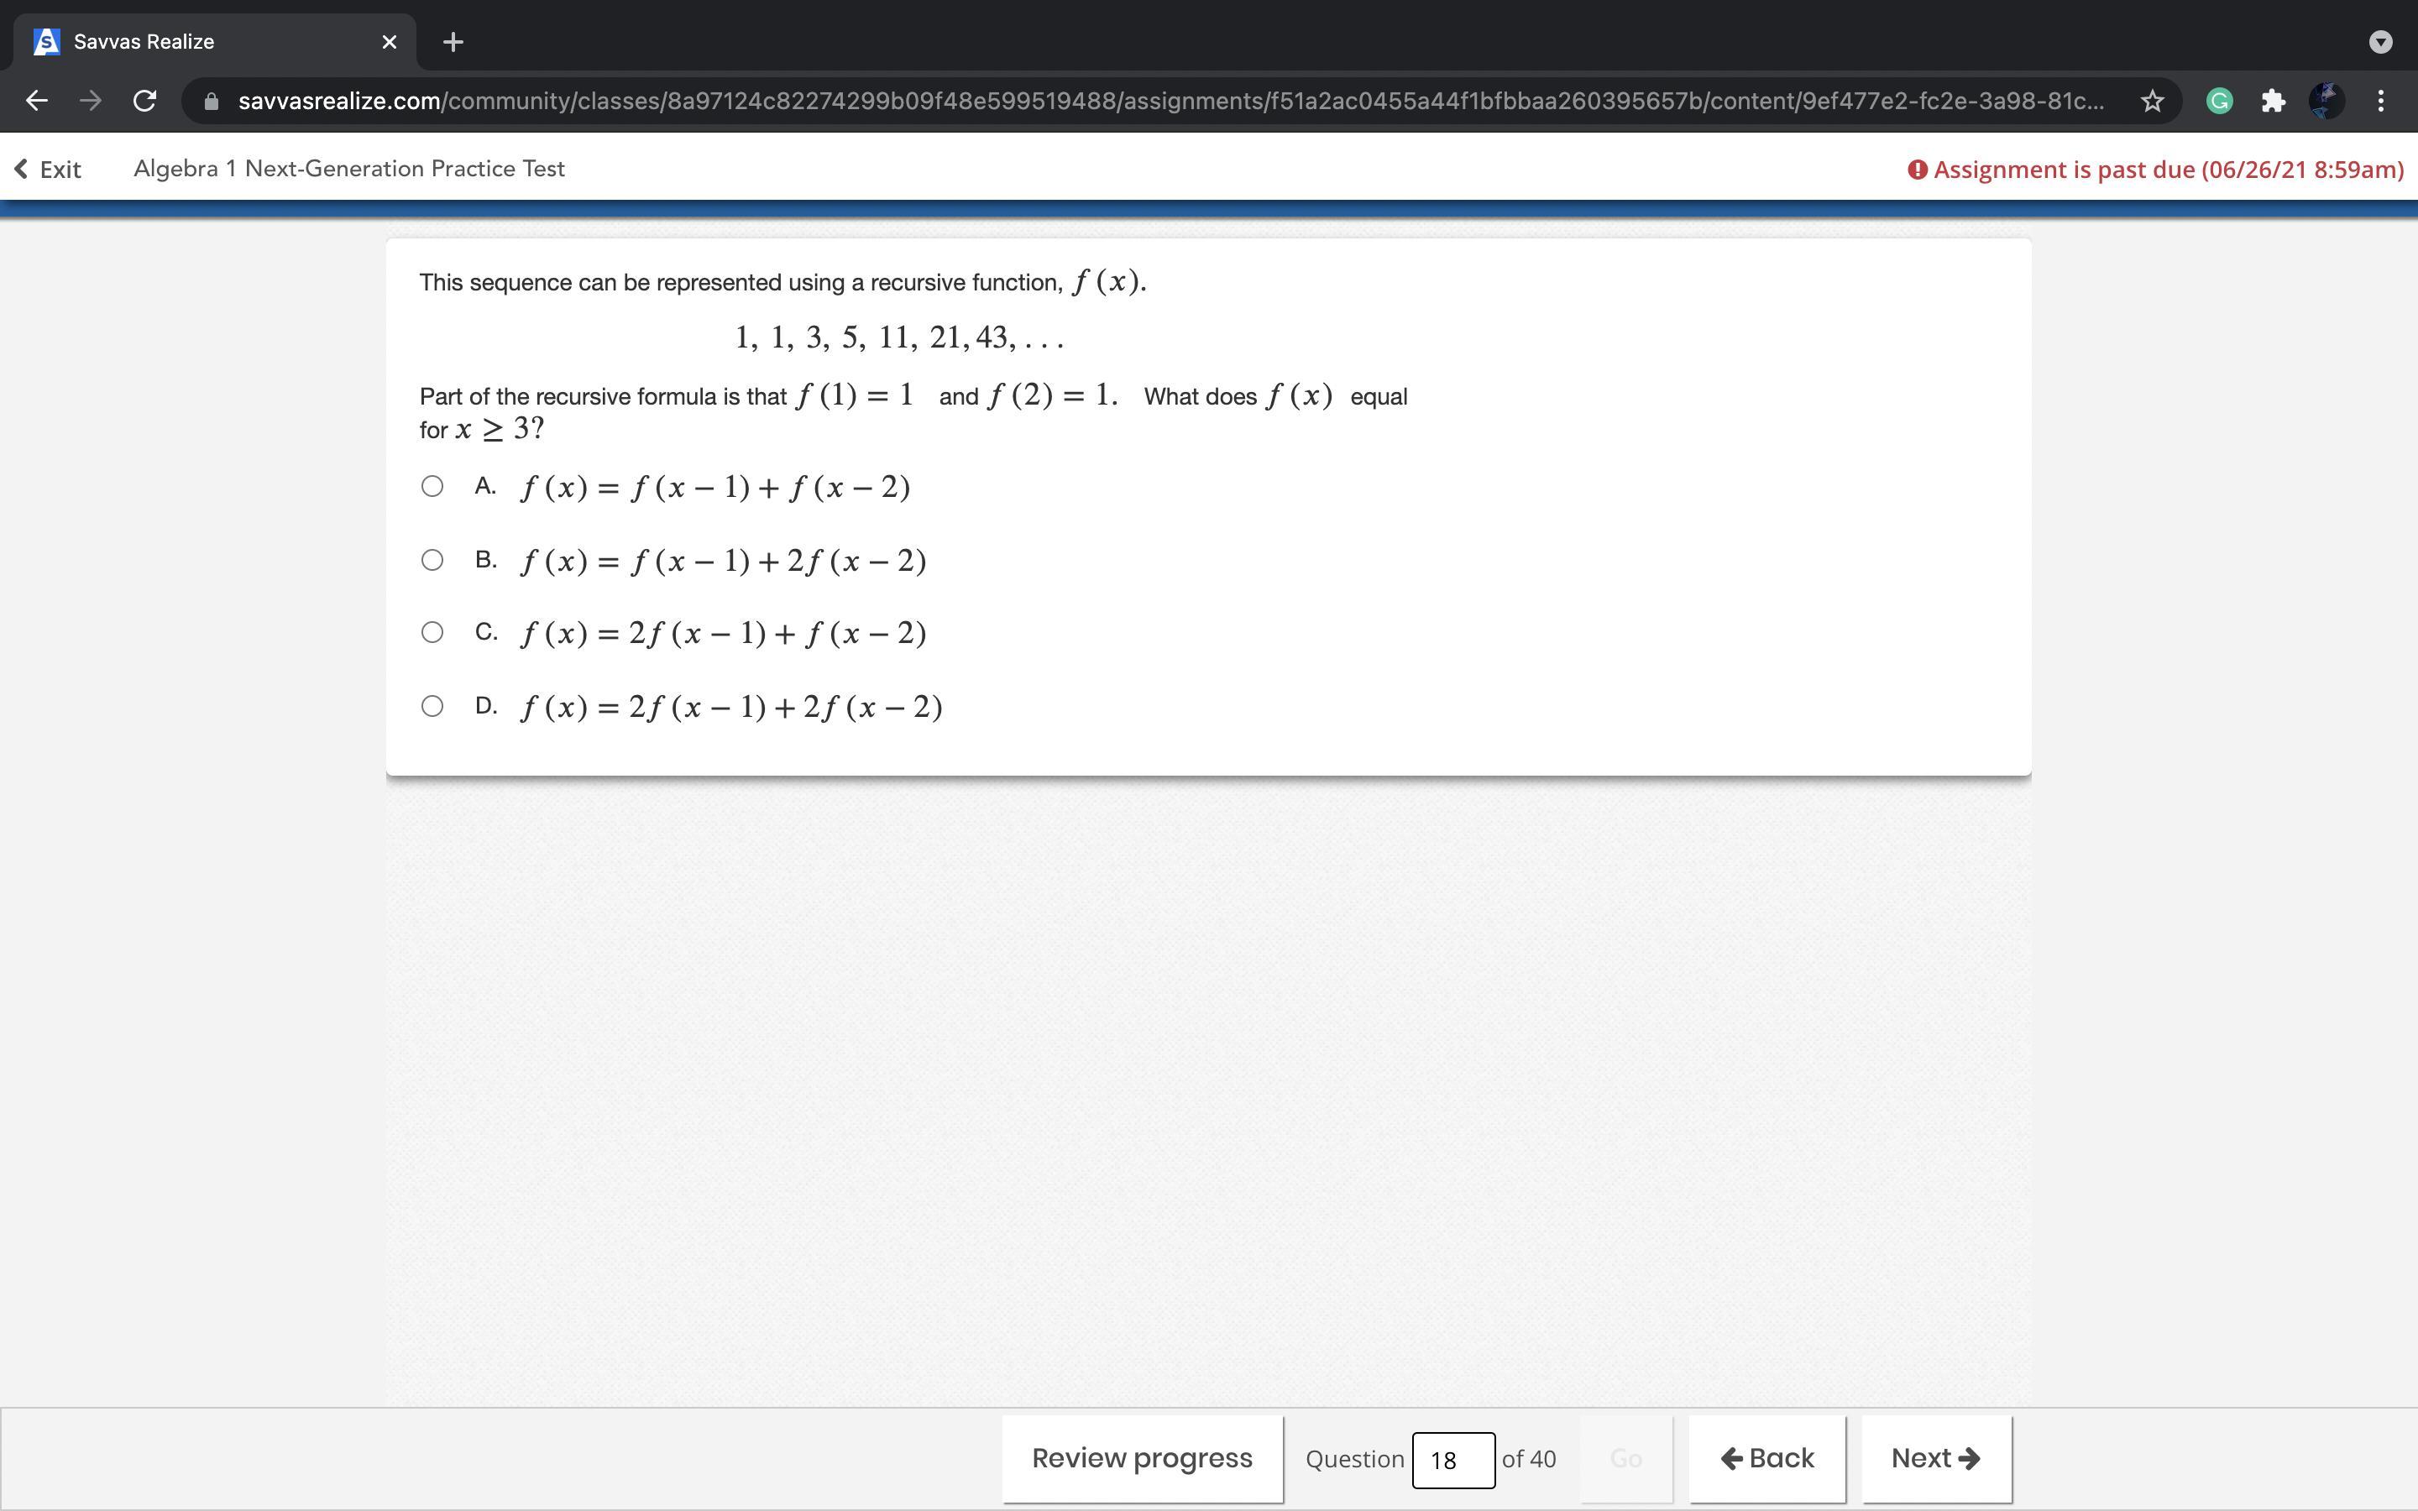Open the Extensions puzzle piece icon

coord(2273,101)
